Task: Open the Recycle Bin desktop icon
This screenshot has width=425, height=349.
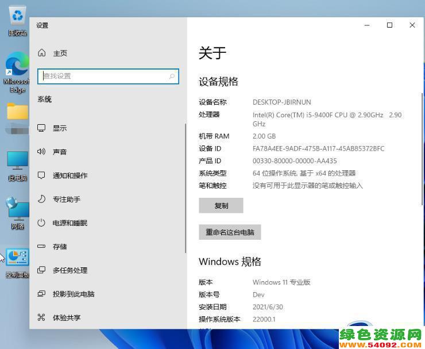Action: pyautogui.click(x=17, y=21)
